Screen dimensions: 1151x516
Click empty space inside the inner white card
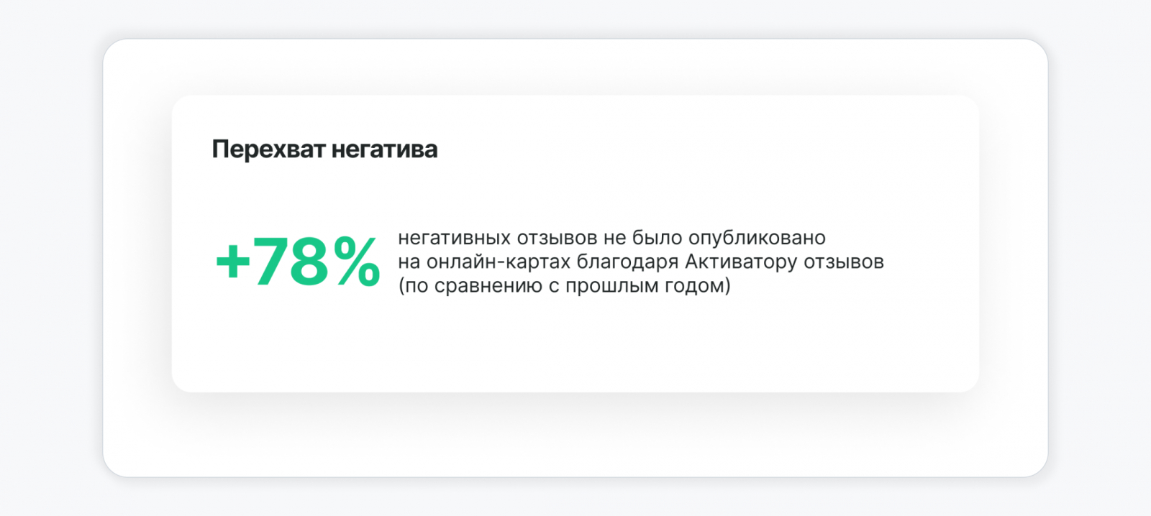[575, 345]
